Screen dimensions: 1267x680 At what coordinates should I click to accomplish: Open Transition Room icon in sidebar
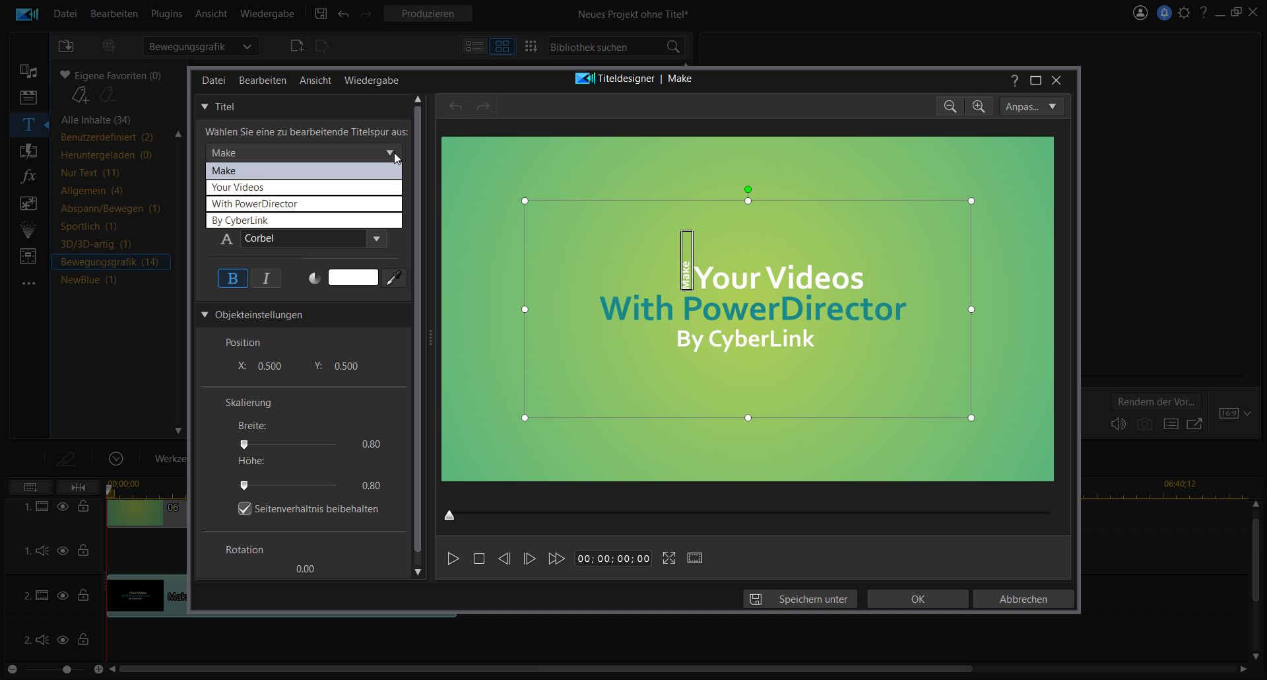(28, 151)
